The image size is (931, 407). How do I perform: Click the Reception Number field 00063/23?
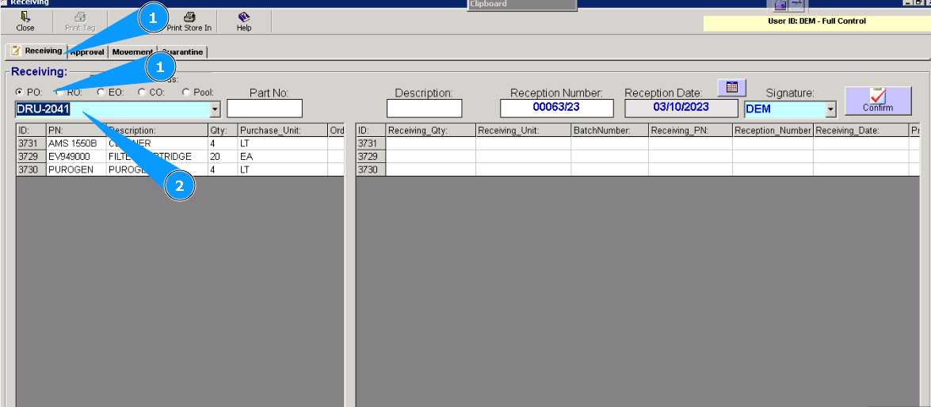click(x=556, y=108)
